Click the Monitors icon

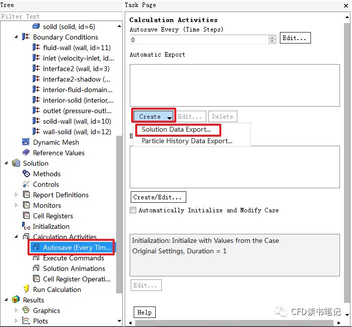click(26, 205)
